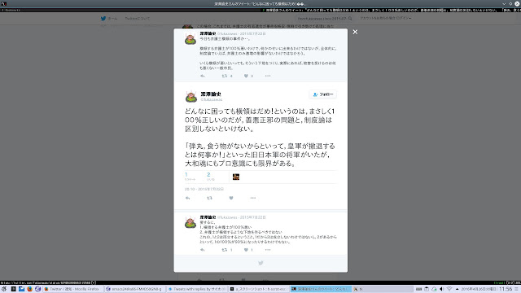Image resolution: width=521 pixels, height=293 pixels.
Task: Click author name 深澤諭史 in bottom tweet
Action: click(208, 217)
